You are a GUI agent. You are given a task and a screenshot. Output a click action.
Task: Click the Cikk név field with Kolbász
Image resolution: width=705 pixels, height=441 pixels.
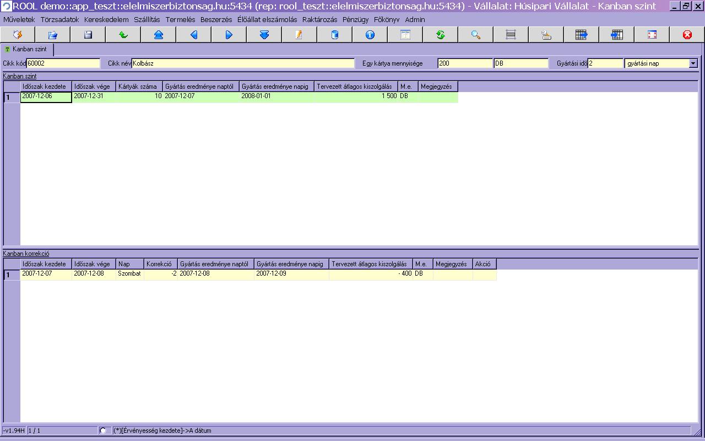[x=243, y=63]
